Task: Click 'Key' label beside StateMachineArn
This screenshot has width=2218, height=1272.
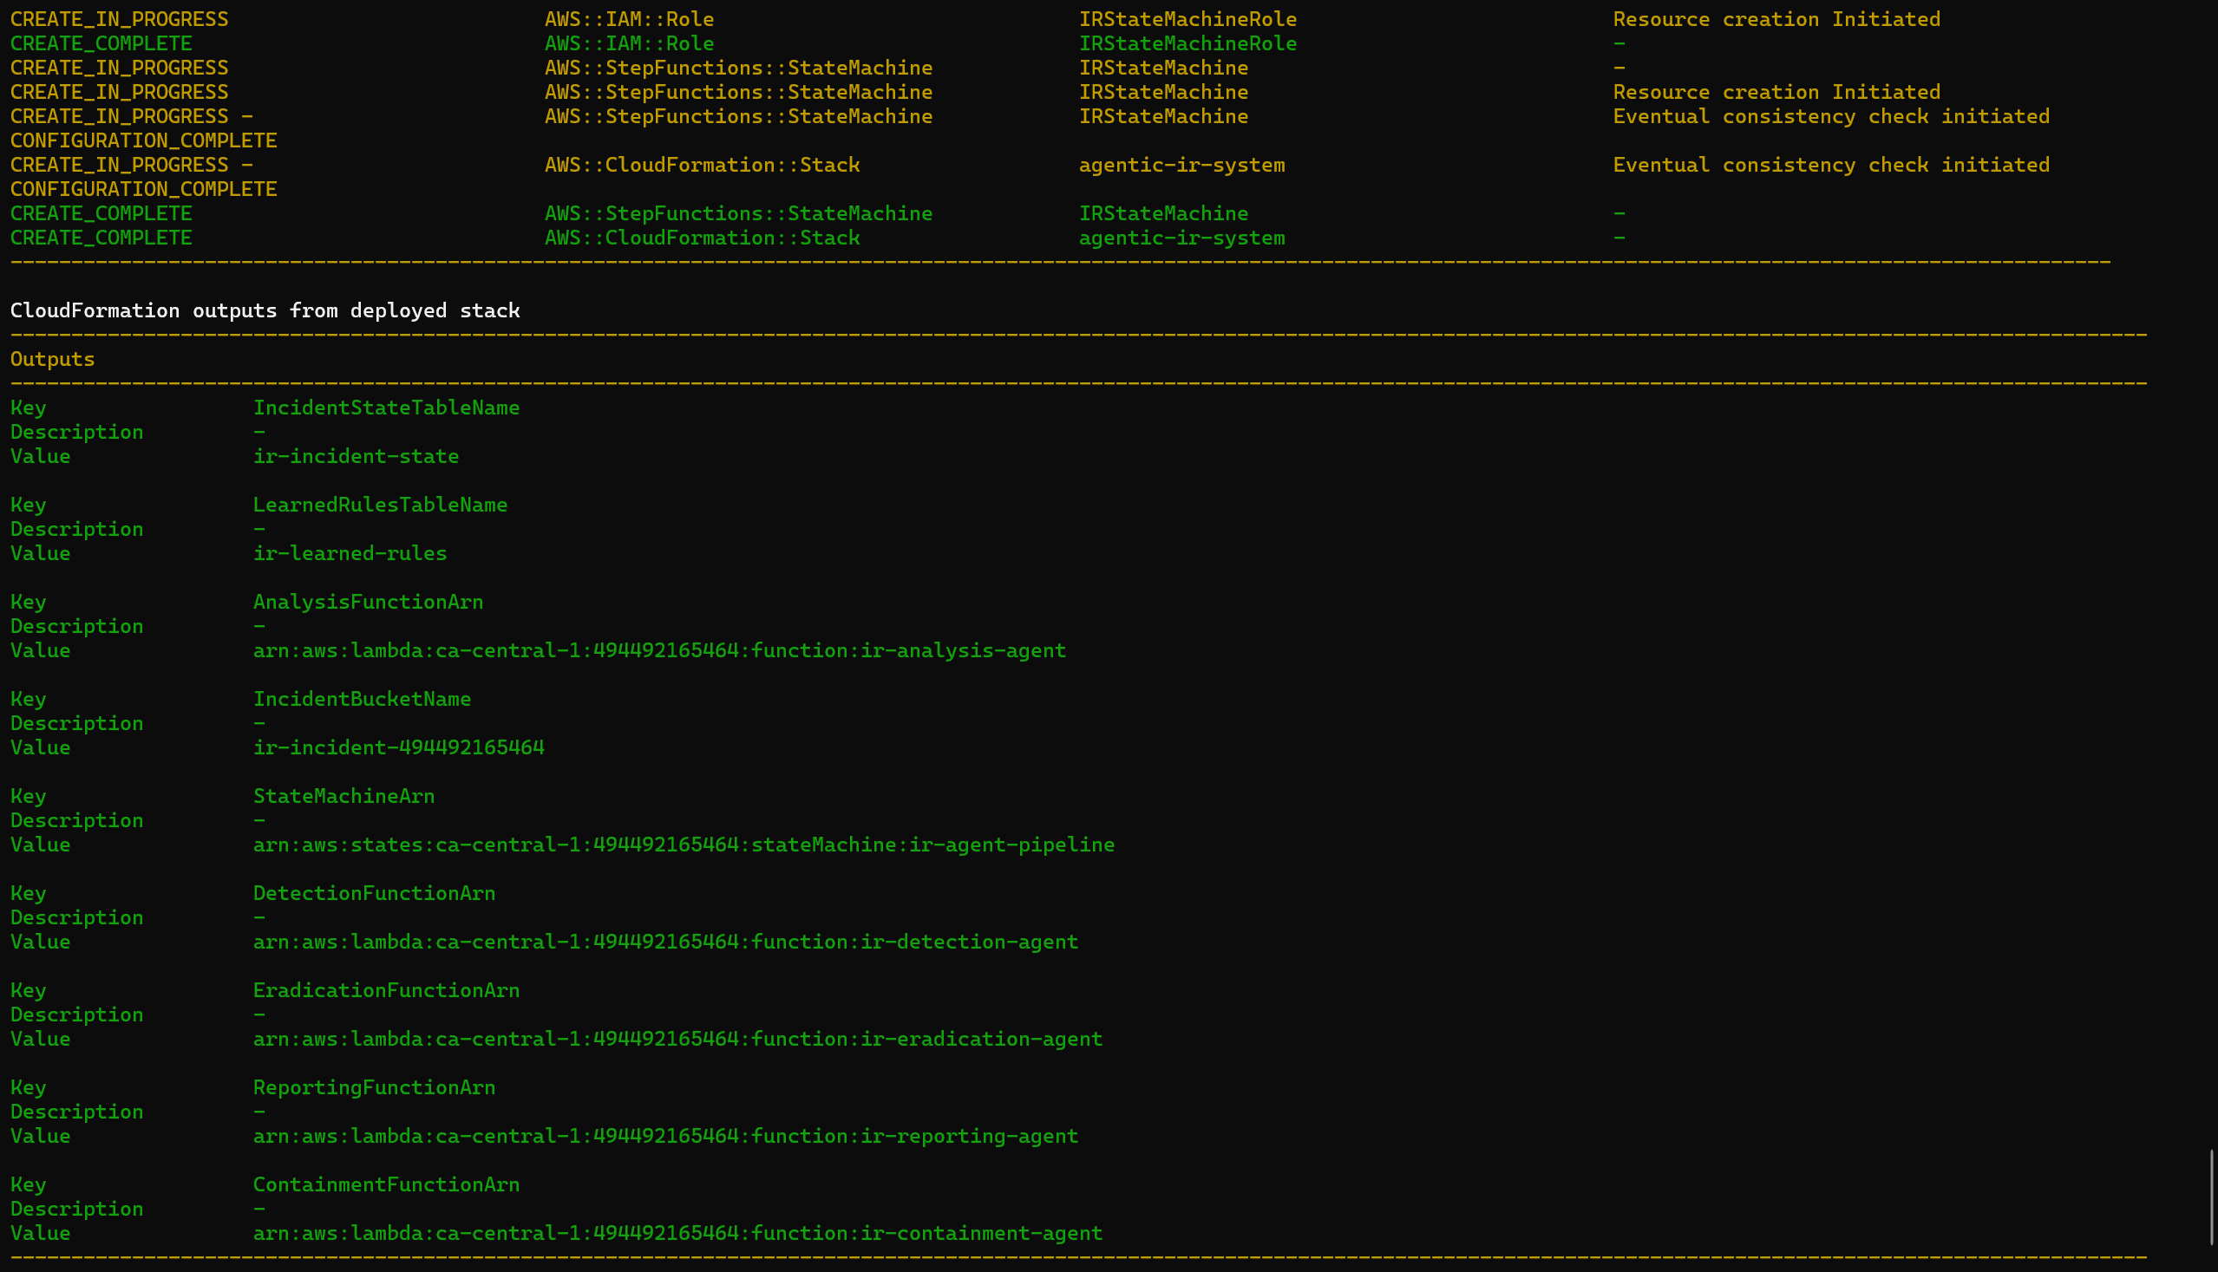Action: [28, 796]
